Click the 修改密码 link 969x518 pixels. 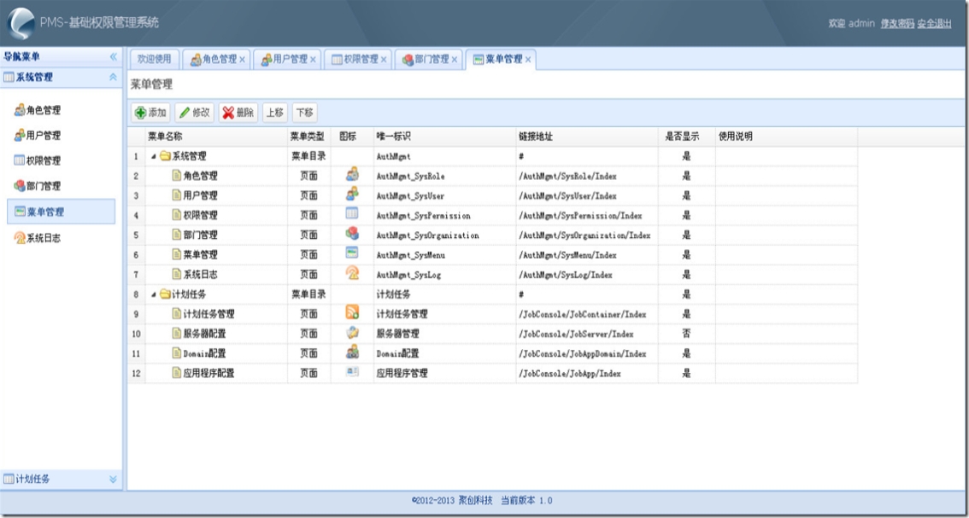[896, 24]
